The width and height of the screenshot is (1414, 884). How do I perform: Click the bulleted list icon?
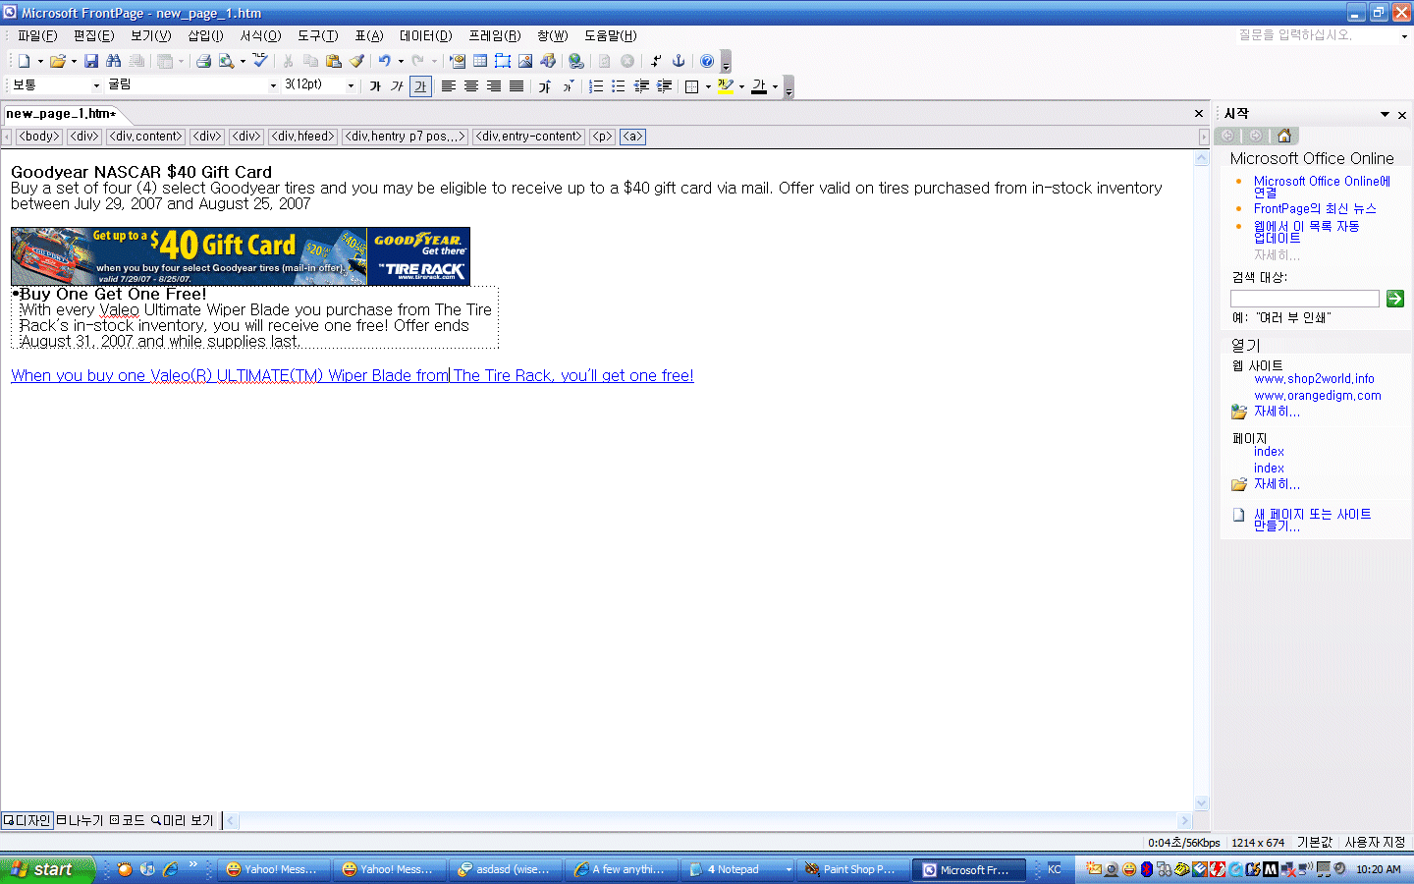coord(619,86)
